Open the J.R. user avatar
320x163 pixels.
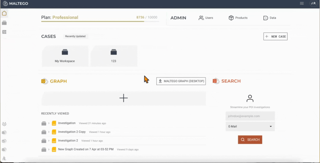pos(313,3)
